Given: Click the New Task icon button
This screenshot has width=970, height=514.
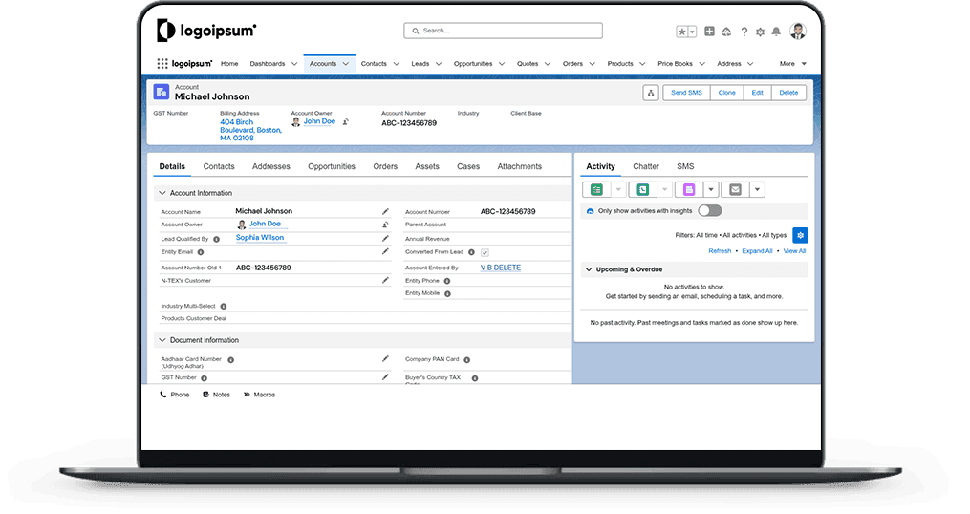Looking at the screenshot, I should [596, 190].
